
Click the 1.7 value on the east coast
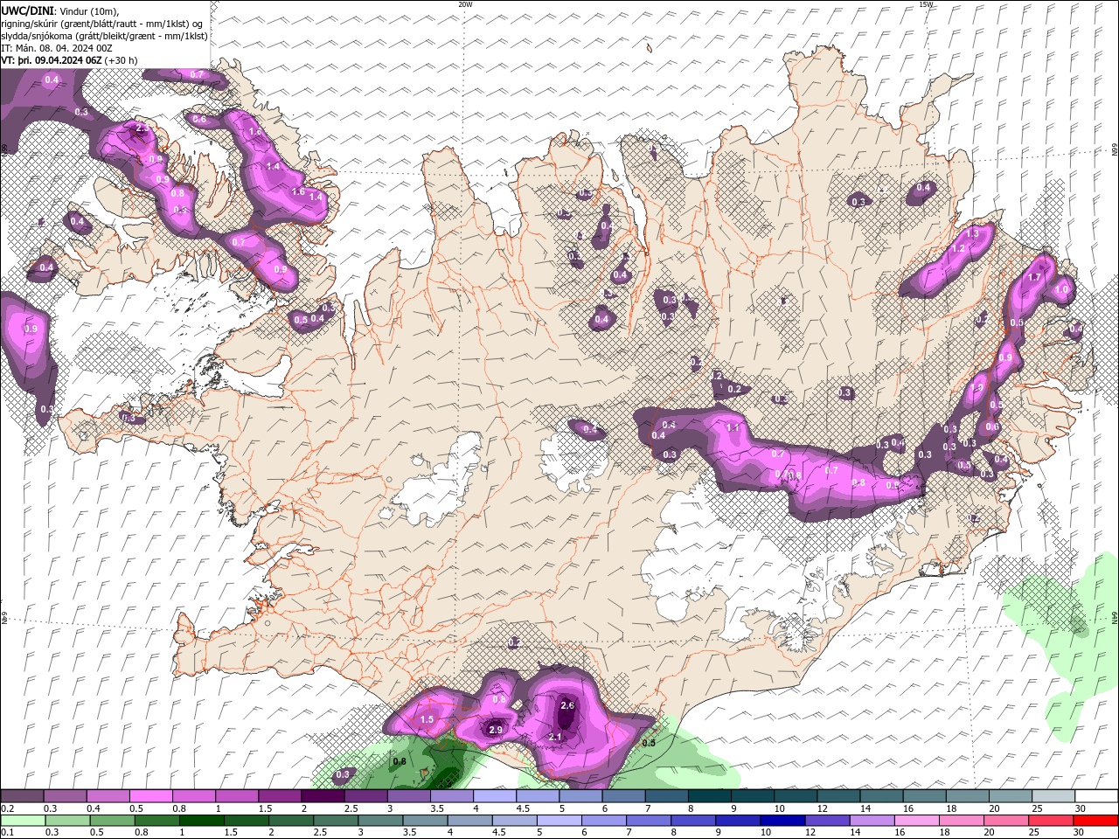[1034, 277]
